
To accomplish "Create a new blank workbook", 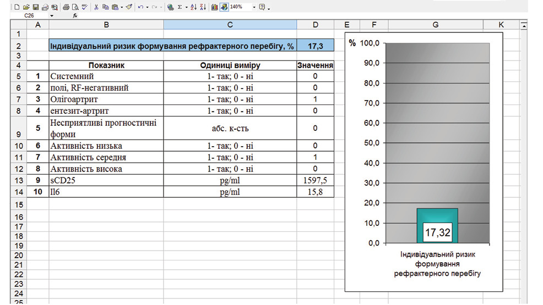I will point(17,7).
